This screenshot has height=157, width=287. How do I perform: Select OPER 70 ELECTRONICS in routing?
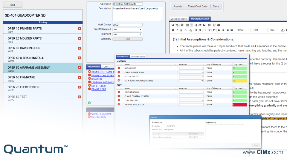[43, 87]
